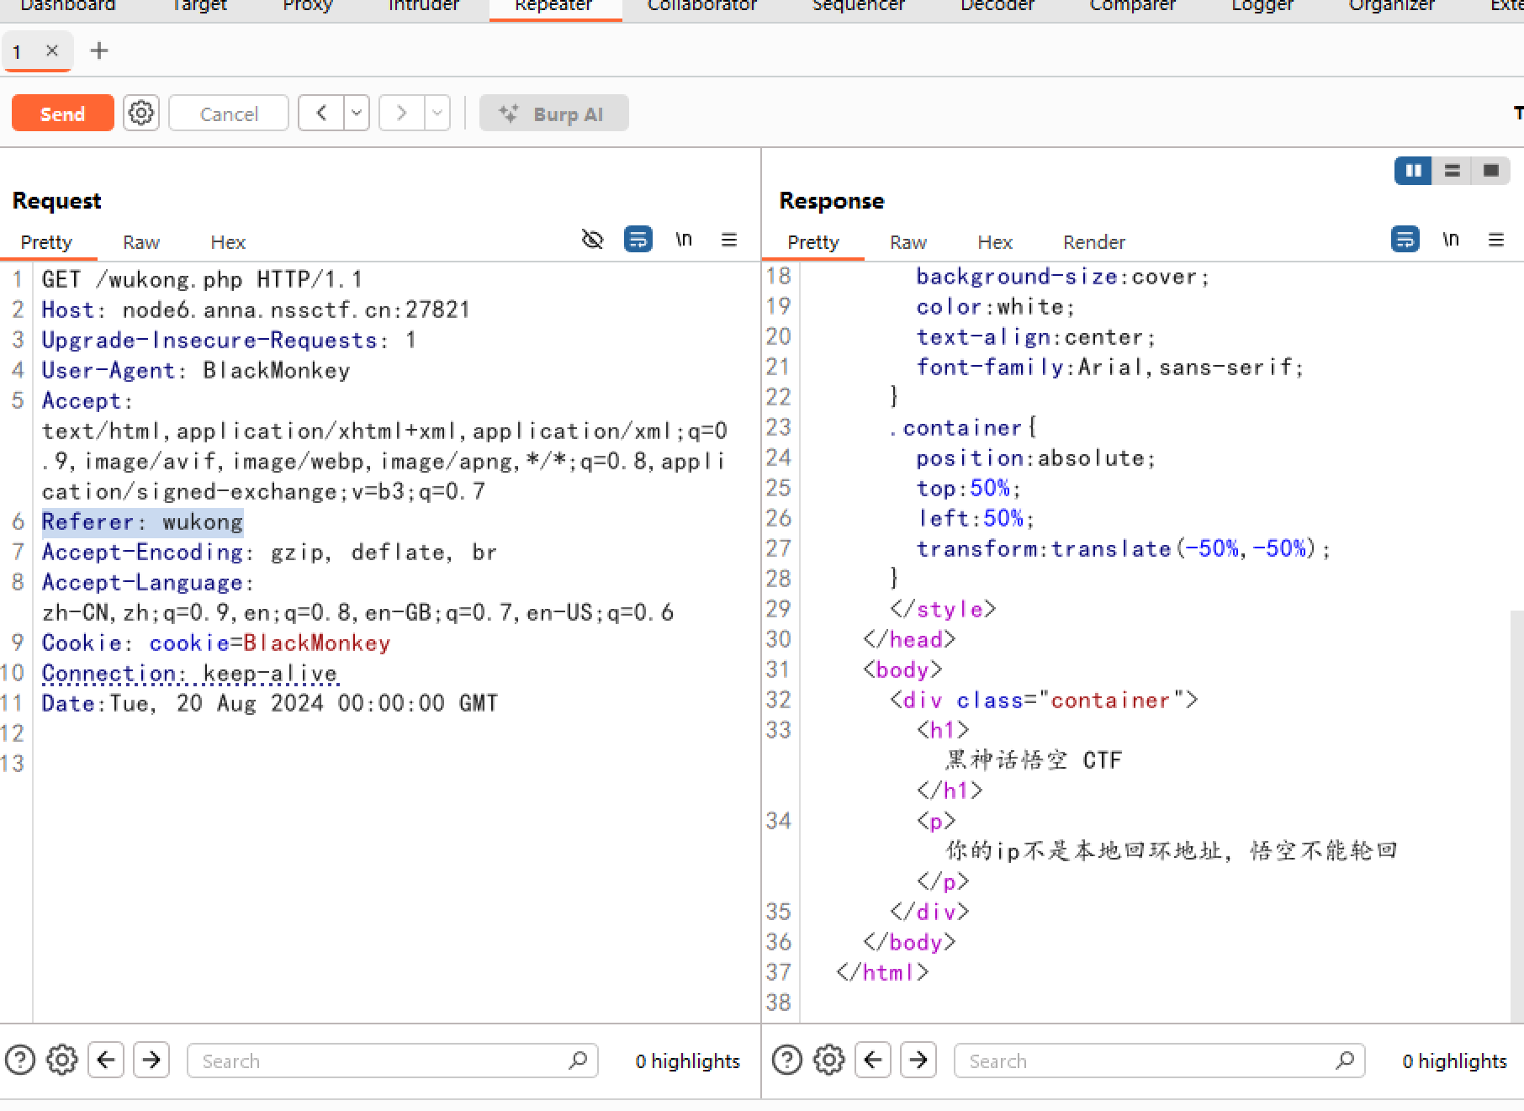Open the Logger tab

tap(1262, 6)
